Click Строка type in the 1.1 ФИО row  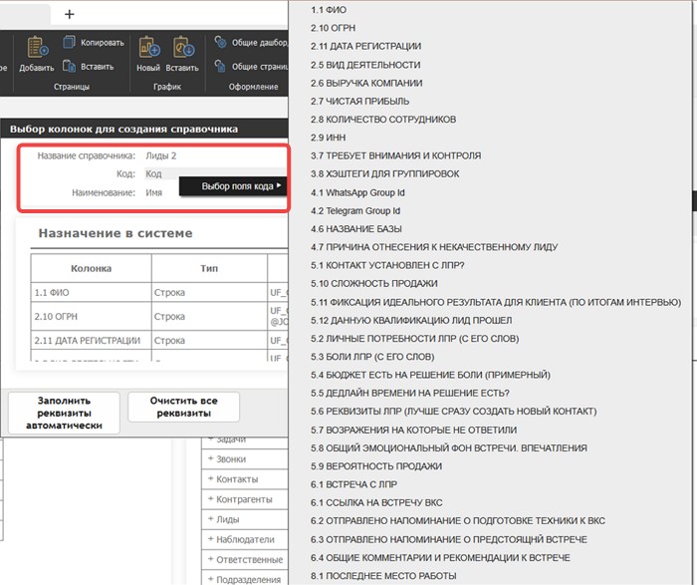(209, 292)
